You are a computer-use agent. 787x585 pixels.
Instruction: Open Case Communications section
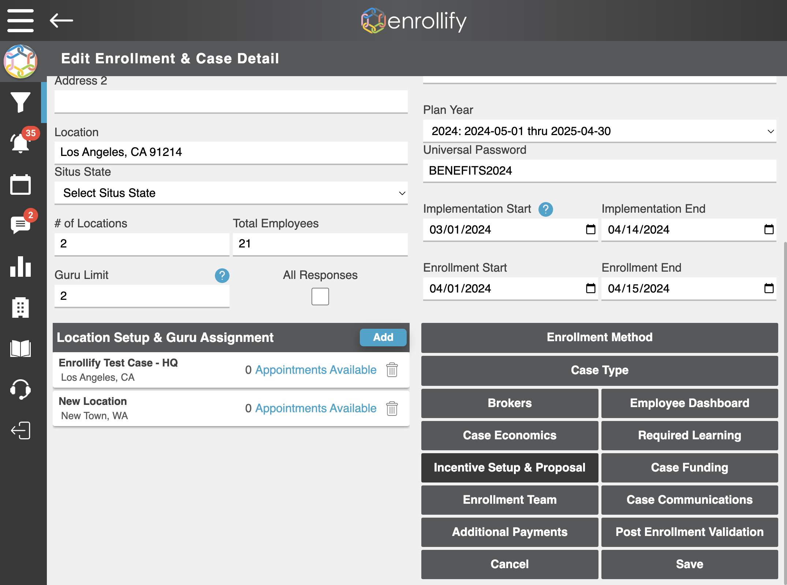(689, 500)
